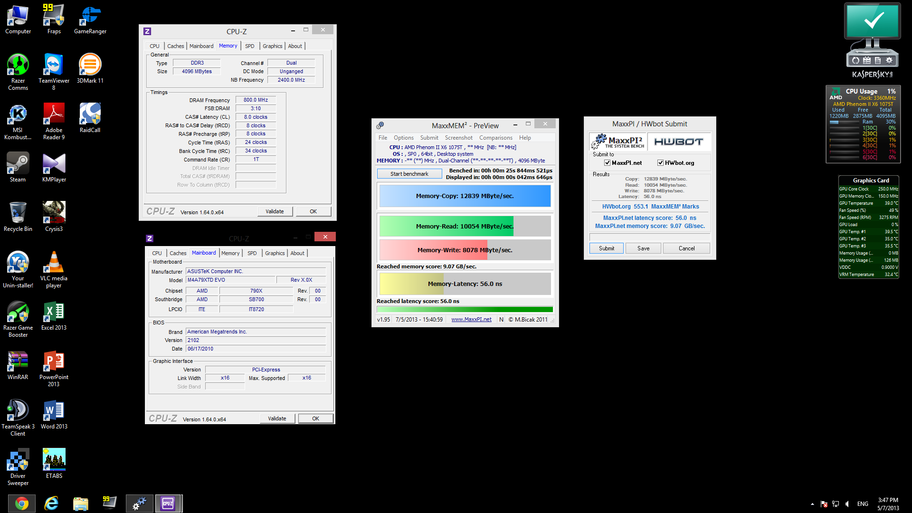Click the MaxxMEM title bar icon
The height and width of the screenshot is (513, 912).
(380, 125)
